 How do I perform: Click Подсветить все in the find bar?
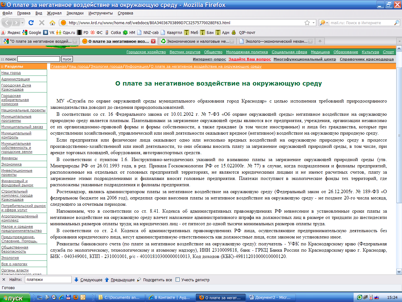pyautogui.click(x=155, y=280)
